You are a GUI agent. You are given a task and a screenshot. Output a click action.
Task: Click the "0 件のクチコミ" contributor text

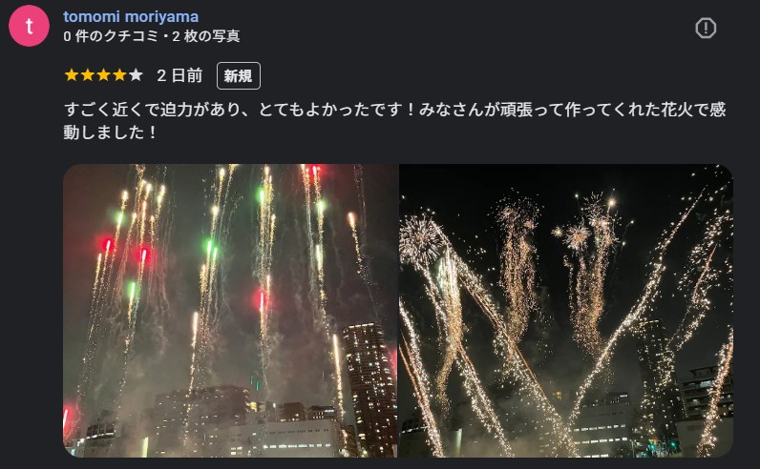(111, 36)
